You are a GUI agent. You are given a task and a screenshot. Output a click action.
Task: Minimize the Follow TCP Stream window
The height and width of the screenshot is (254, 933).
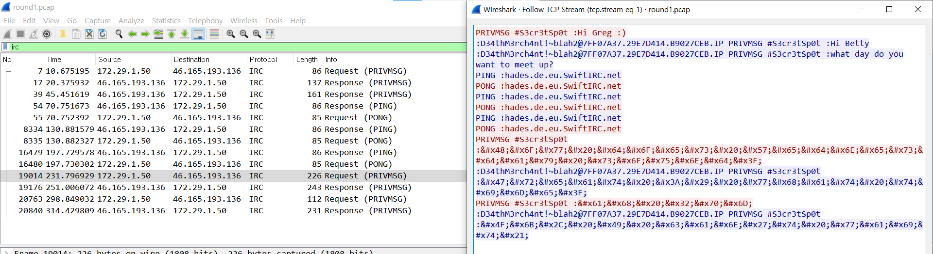click(x=861, y=9)
